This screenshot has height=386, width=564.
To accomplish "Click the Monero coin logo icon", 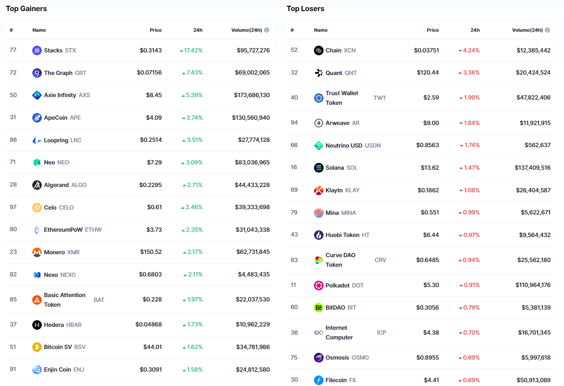I will 37,252.
